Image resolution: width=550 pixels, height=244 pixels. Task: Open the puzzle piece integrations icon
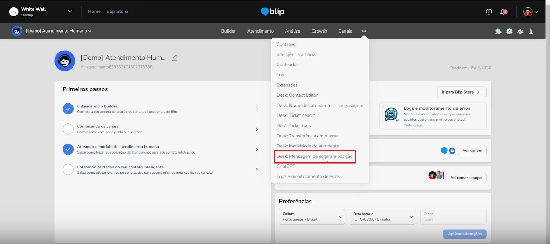(498, 32)
